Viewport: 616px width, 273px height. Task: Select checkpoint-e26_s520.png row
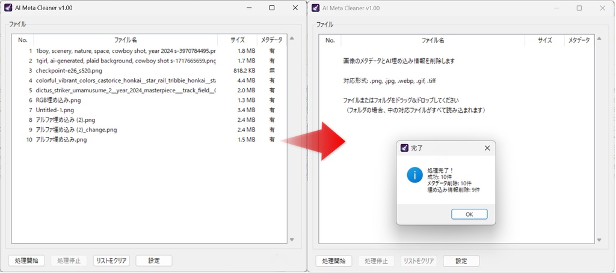150,71
